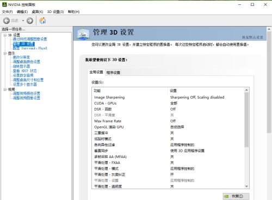Click the 功能 column header

tap(130, 91)
